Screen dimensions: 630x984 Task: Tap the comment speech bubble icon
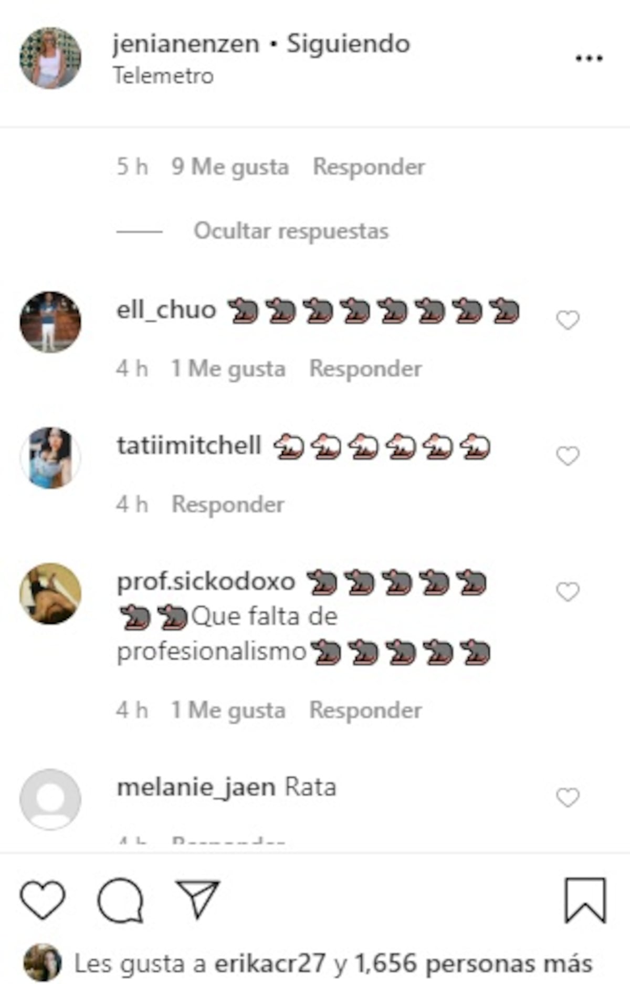click(x=120, y=900)
